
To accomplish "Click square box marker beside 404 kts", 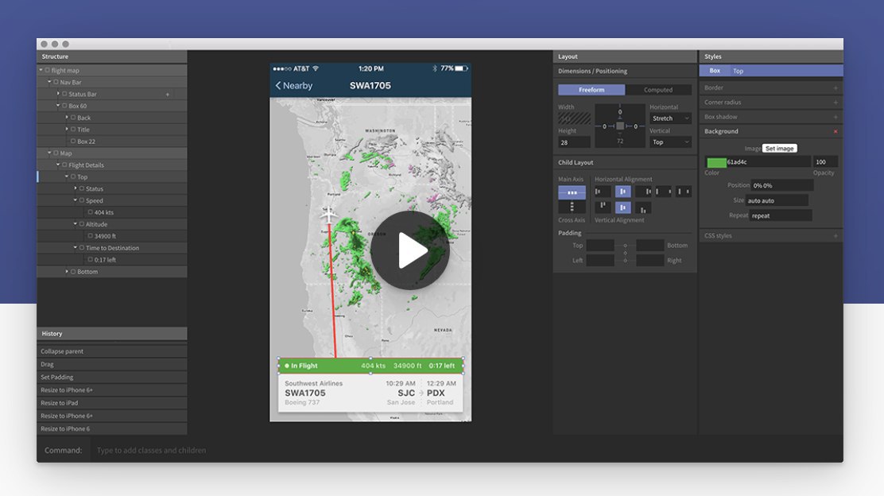I will point(90,212).
